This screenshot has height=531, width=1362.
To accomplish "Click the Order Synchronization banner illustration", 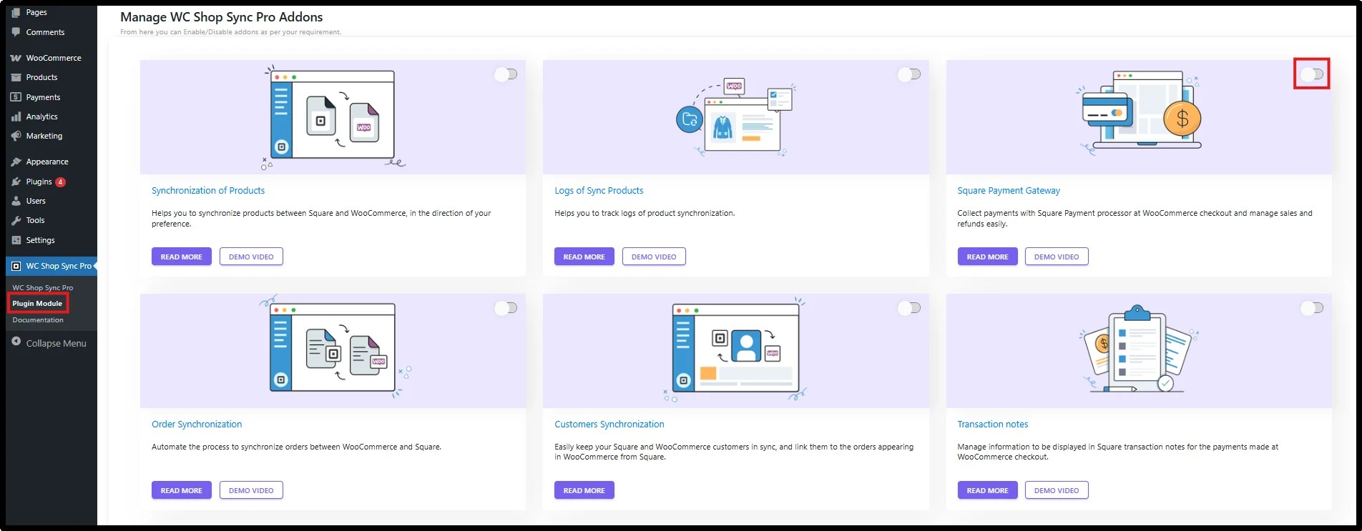I will tap(333, 351).
